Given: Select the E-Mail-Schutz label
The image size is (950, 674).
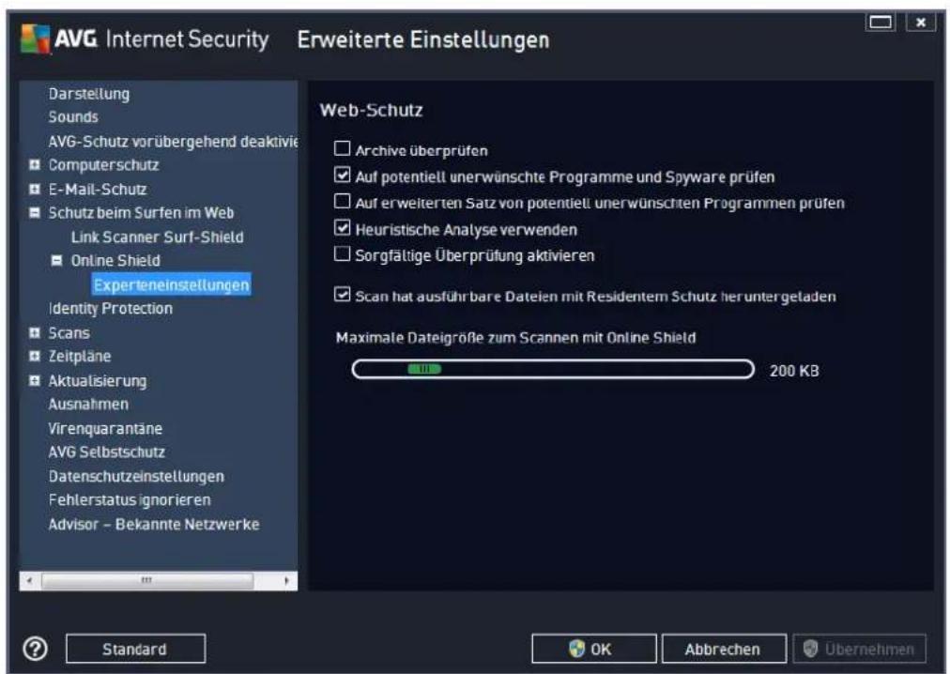Looking at the screenshot, I should pyautogui.click(x=98, y=189).
